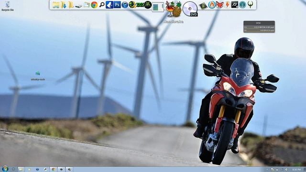Click the teal window preview icon in dock
306x172 pixels.
(158, 7)
